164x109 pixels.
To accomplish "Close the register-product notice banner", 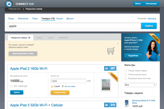I will point(118,43).
